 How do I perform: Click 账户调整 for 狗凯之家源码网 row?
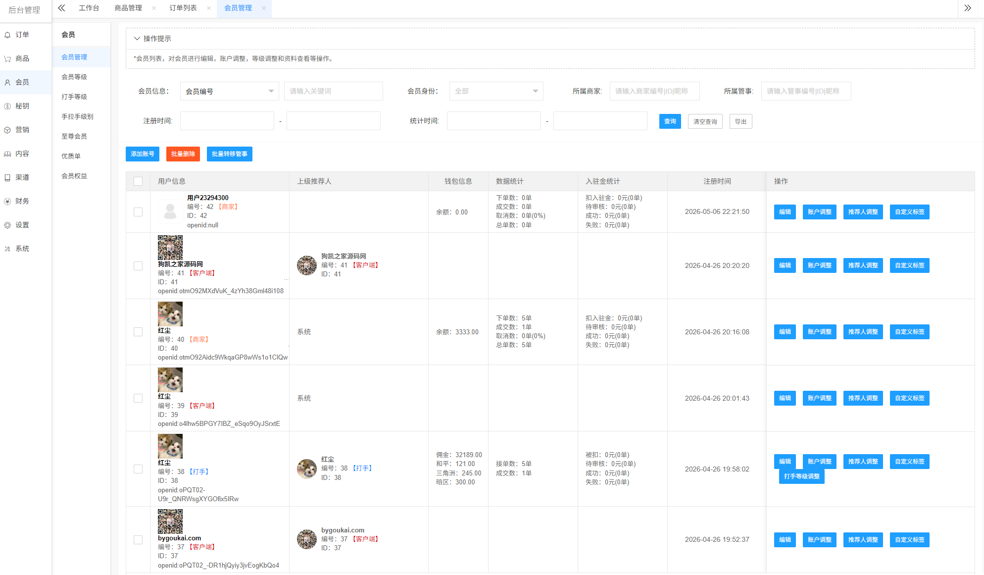coord(820,265)
